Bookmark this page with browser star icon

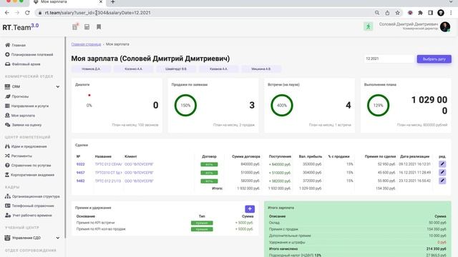[x=398, y=13]
